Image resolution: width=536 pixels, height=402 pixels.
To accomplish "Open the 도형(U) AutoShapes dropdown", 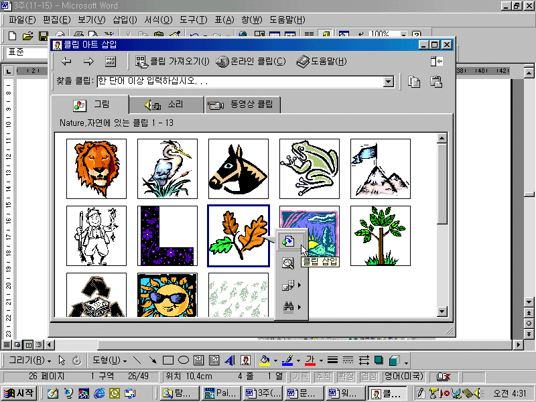I will pyautogui.click(x=110, y=360).
